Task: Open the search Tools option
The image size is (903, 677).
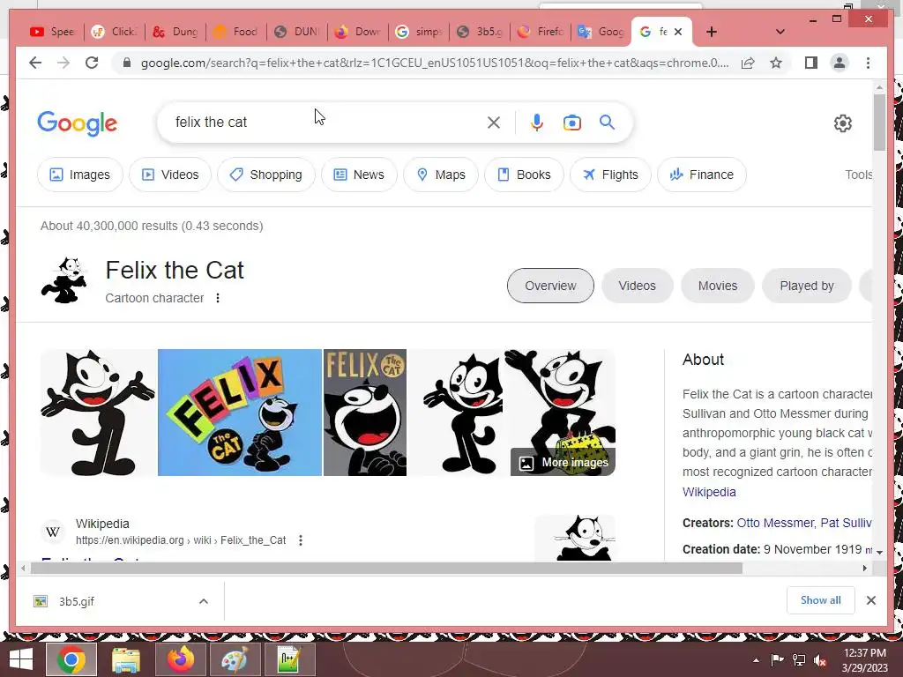Action: [858, 175]
